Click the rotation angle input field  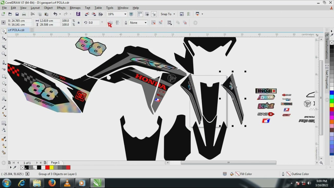coord(94,23)
